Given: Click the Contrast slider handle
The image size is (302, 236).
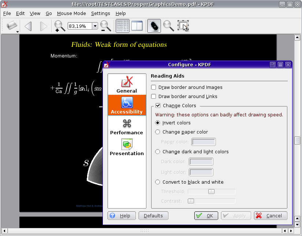Looking at the screenshot, I should tap(191, 201).
